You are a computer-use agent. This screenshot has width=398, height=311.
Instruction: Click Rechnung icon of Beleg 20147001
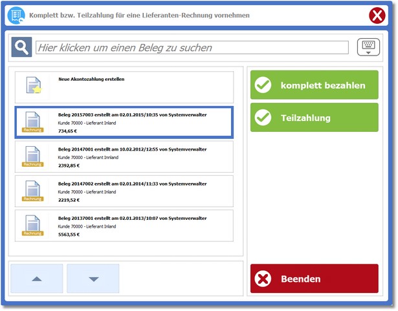click(32, 156)
